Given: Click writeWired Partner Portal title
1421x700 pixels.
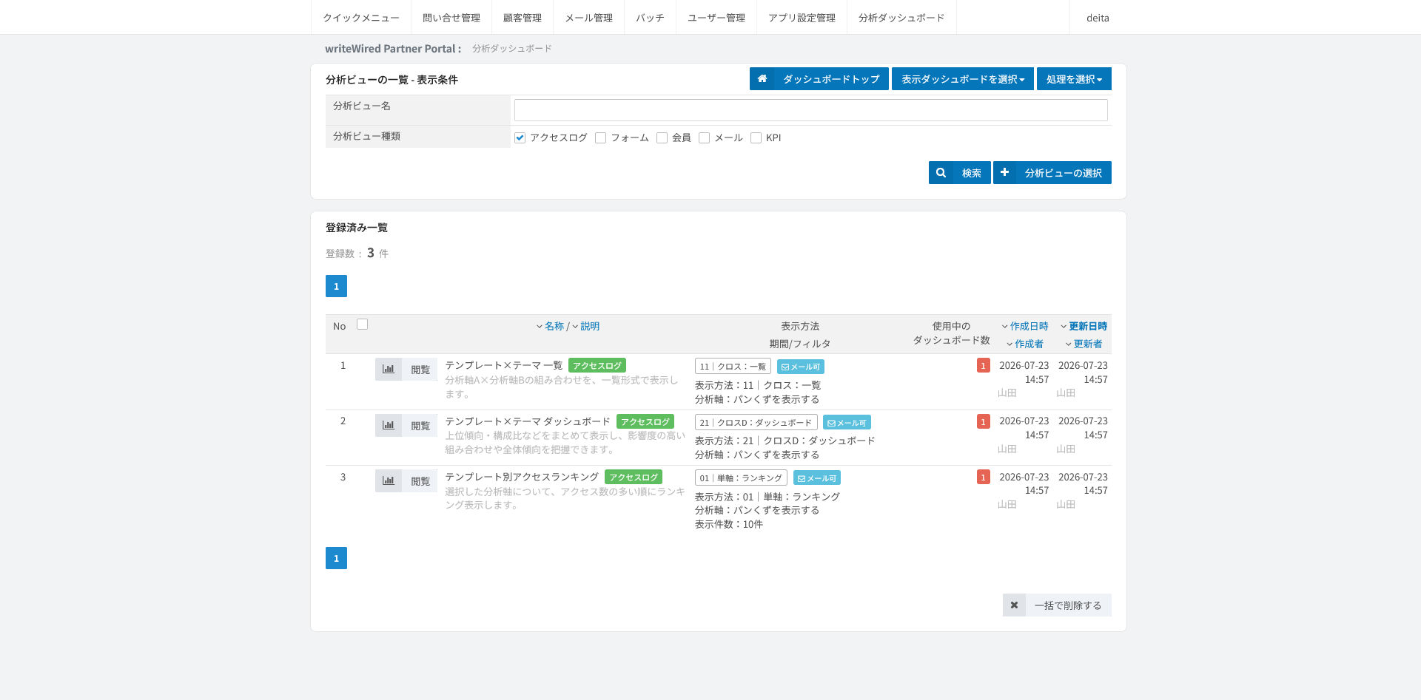Looking at the screenshot, I should point(393,49).
